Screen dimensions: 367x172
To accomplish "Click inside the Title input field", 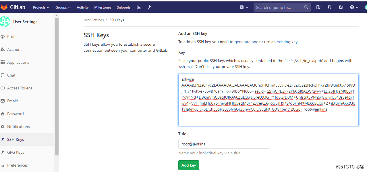I will click(x=224, y=143).
